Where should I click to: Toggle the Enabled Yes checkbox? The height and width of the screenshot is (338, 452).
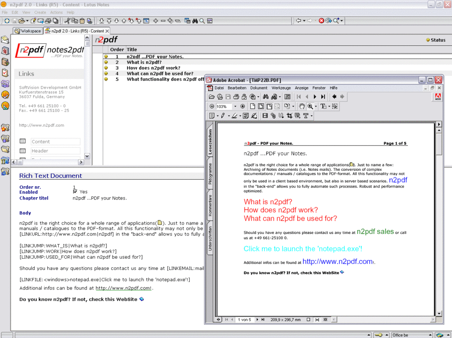tap(75, 192)
